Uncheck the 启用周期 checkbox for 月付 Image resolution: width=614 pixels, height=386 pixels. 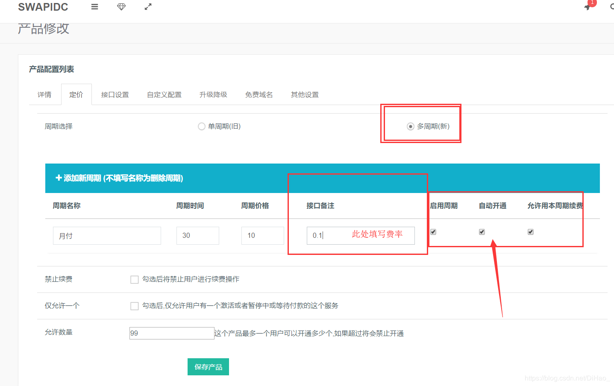click(433, 232)
